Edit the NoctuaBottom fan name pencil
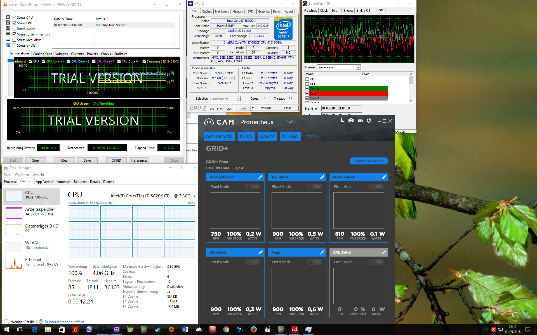The width and height of the screenshot is (537, 335). pyautogui.click(x=260, y=177)
